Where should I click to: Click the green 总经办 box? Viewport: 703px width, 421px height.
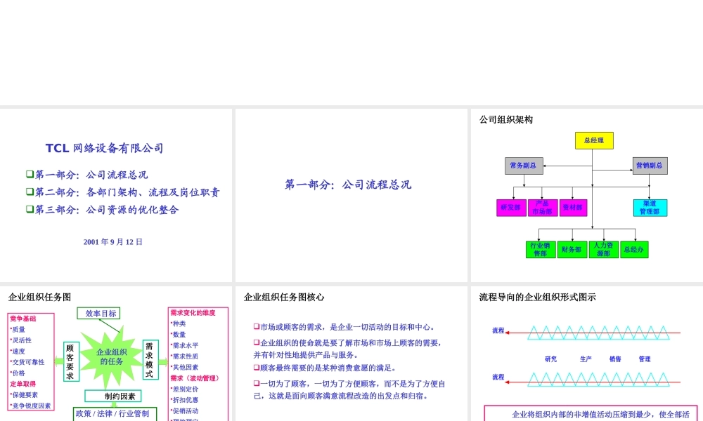634,250
